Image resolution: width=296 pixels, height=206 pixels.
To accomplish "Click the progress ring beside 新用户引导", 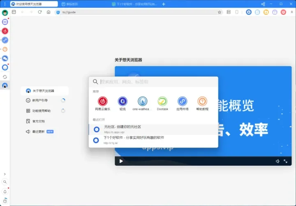I will pos(63,100).
